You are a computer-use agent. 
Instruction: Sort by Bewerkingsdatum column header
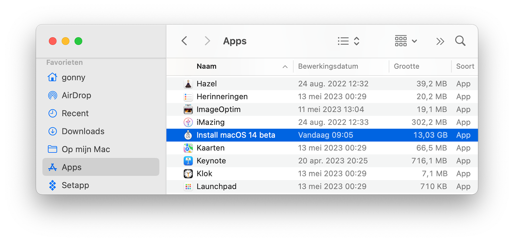pos(328,66)
